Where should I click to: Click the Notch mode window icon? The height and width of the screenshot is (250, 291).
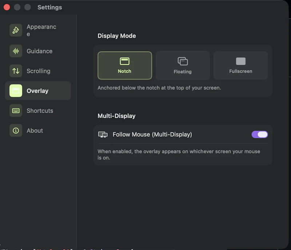[124, 61]
